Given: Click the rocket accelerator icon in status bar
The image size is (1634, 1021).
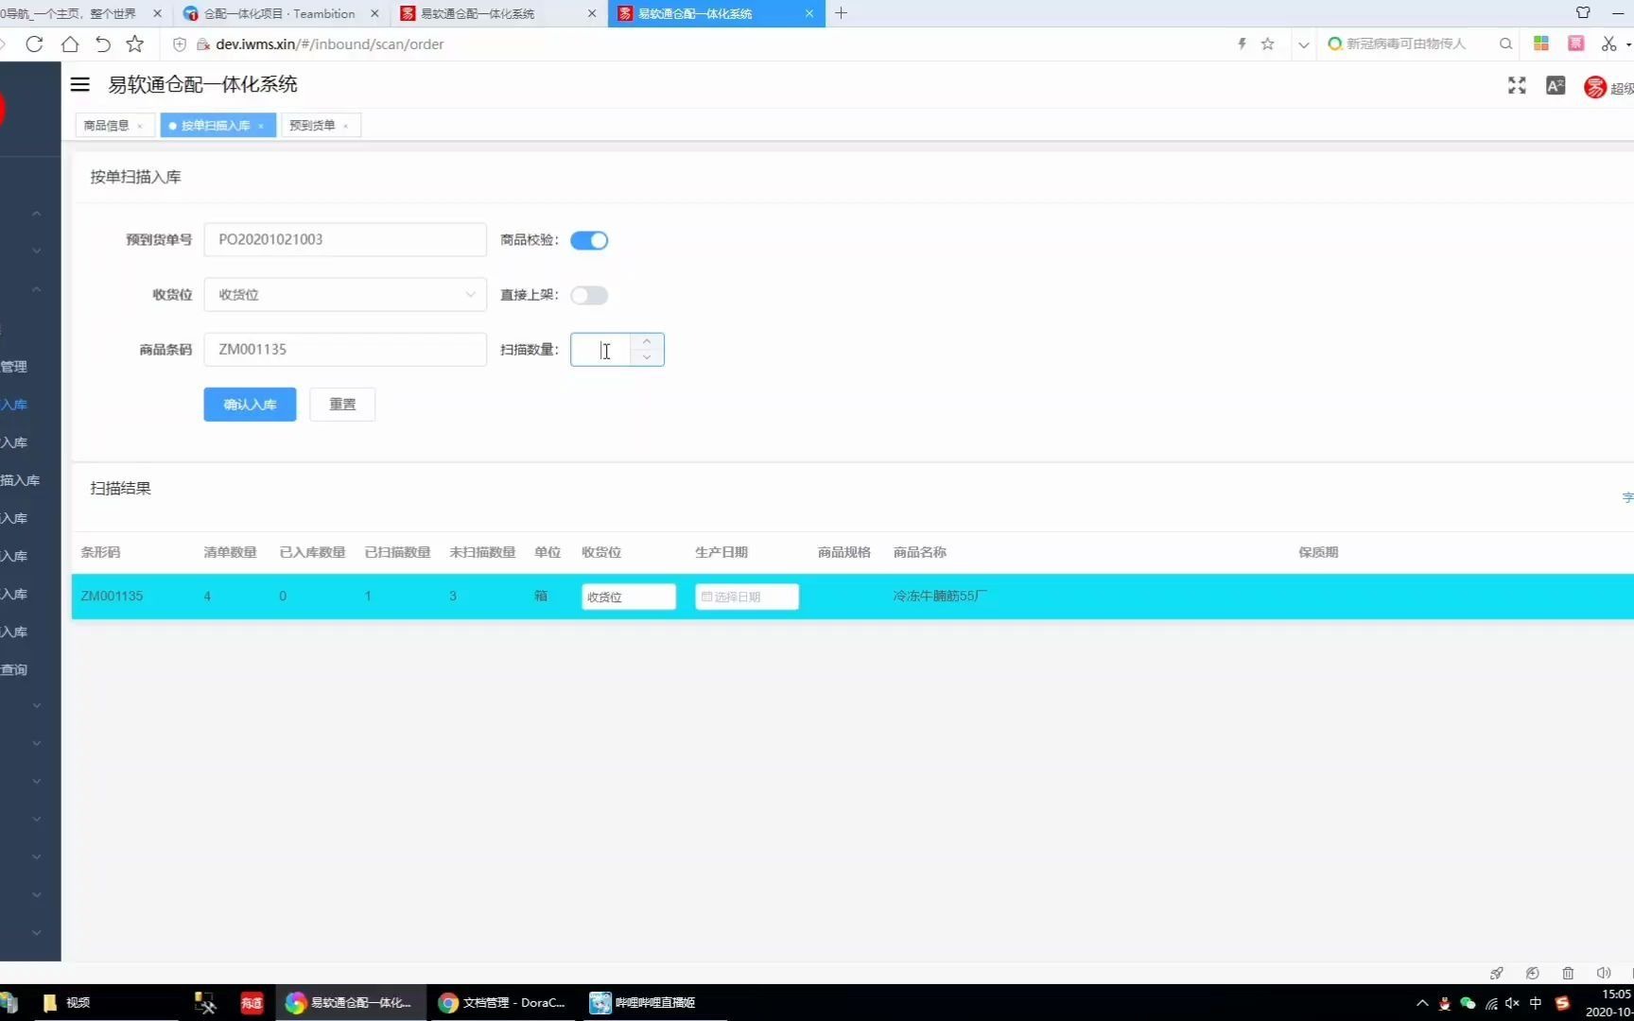Looking at the screenshot, I should pos(1496,973).
